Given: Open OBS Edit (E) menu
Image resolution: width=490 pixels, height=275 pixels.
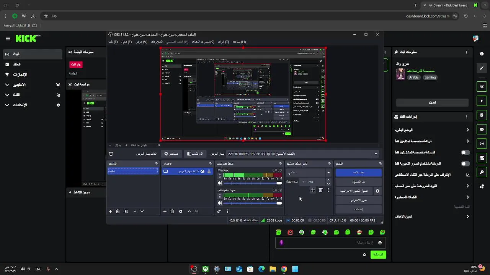Looking at the screenshot, I should point(126,42).
